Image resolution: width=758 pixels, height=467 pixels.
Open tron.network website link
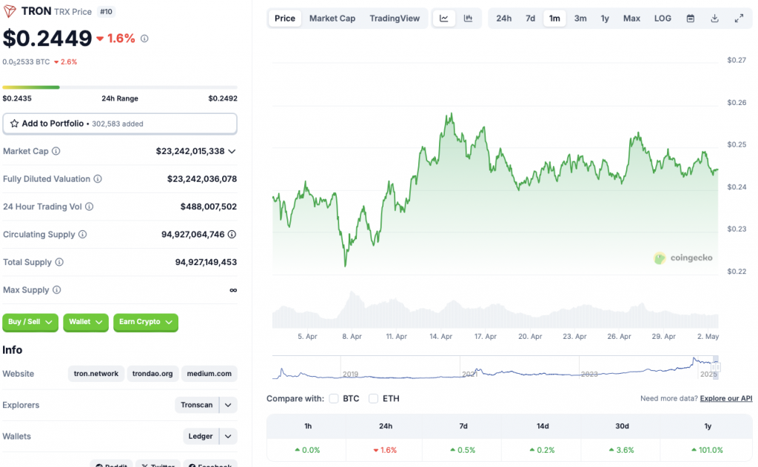point(95,374)
